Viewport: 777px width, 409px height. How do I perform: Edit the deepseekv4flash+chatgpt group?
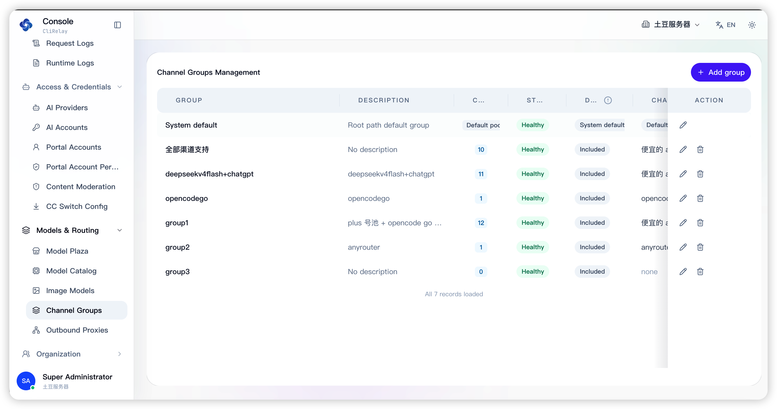683,174
